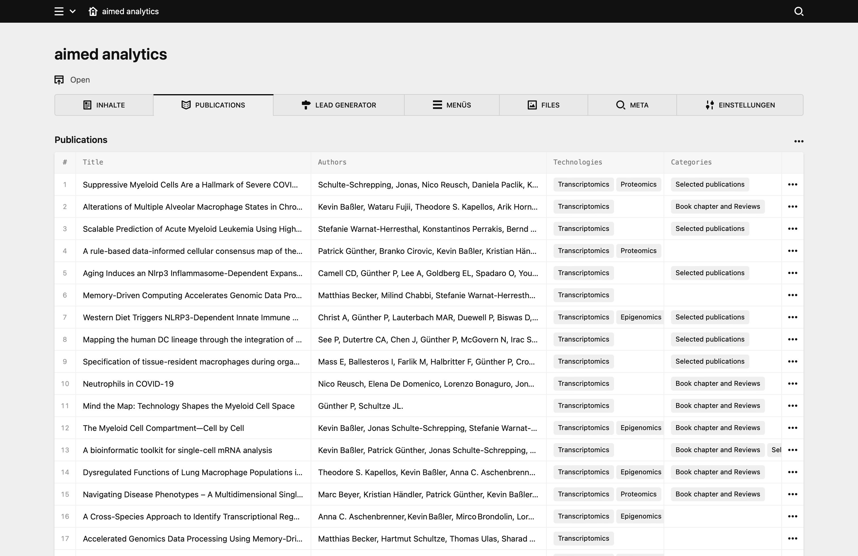Click the home icon beside aimed analytics

click(93, 12)
